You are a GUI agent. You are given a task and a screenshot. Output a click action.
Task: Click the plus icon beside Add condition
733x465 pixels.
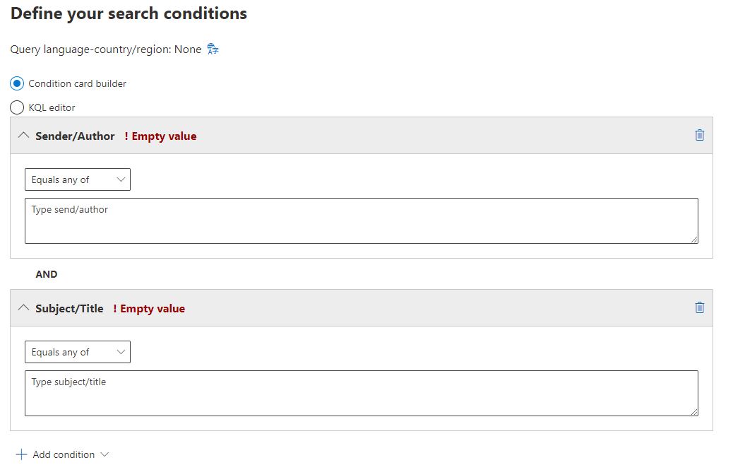tap(21, 454)
